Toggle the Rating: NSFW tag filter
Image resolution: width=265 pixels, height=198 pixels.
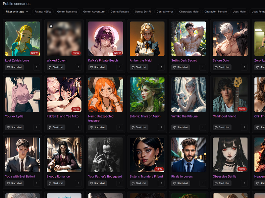click(43, 12)
